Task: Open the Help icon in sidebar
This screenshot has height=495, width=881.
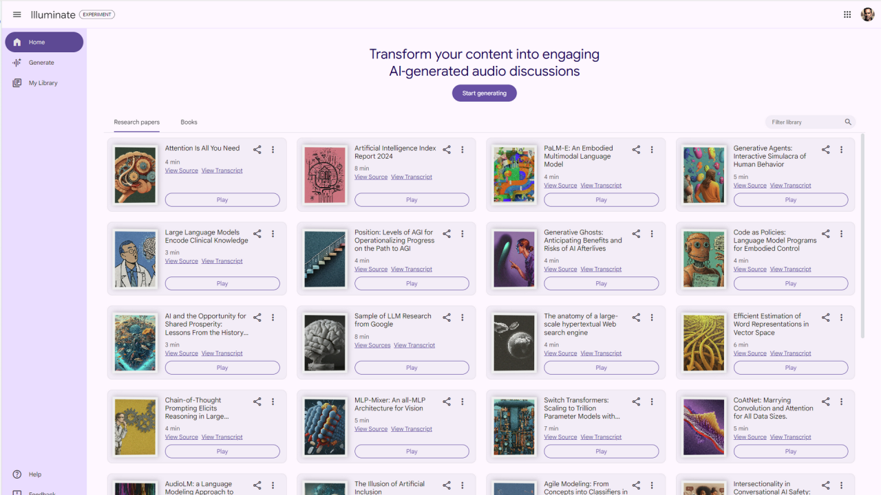Action: pyautogui.click(x=17, y=474)
